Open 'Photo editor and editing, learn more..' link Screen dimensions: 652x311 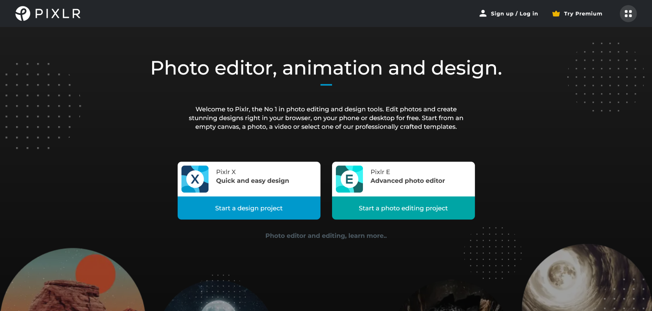click(x=326, y=236)
